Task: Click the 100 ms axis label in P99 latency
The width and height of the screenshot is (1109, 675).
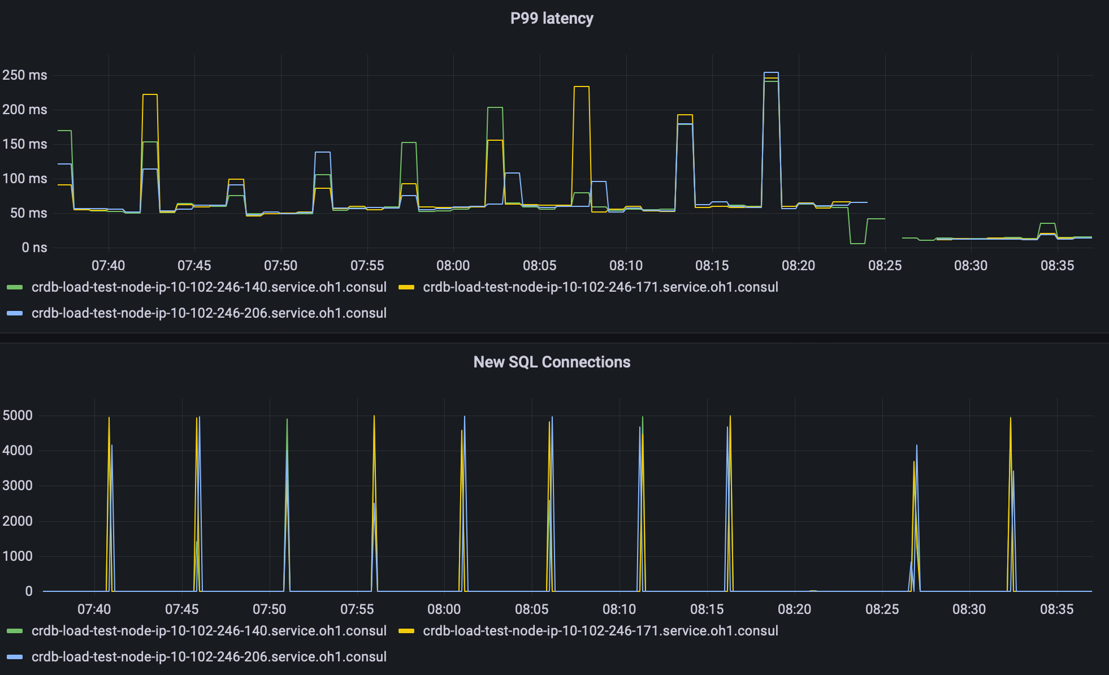Action: (x=25, y=179)
